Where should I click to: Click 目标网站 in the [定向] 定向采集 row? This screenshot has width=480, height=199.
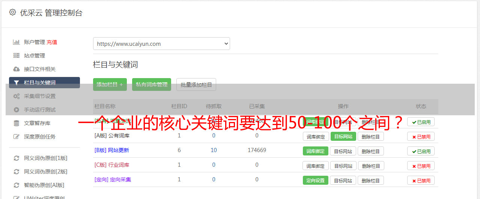pyautogui.click(x=343, y=181)
